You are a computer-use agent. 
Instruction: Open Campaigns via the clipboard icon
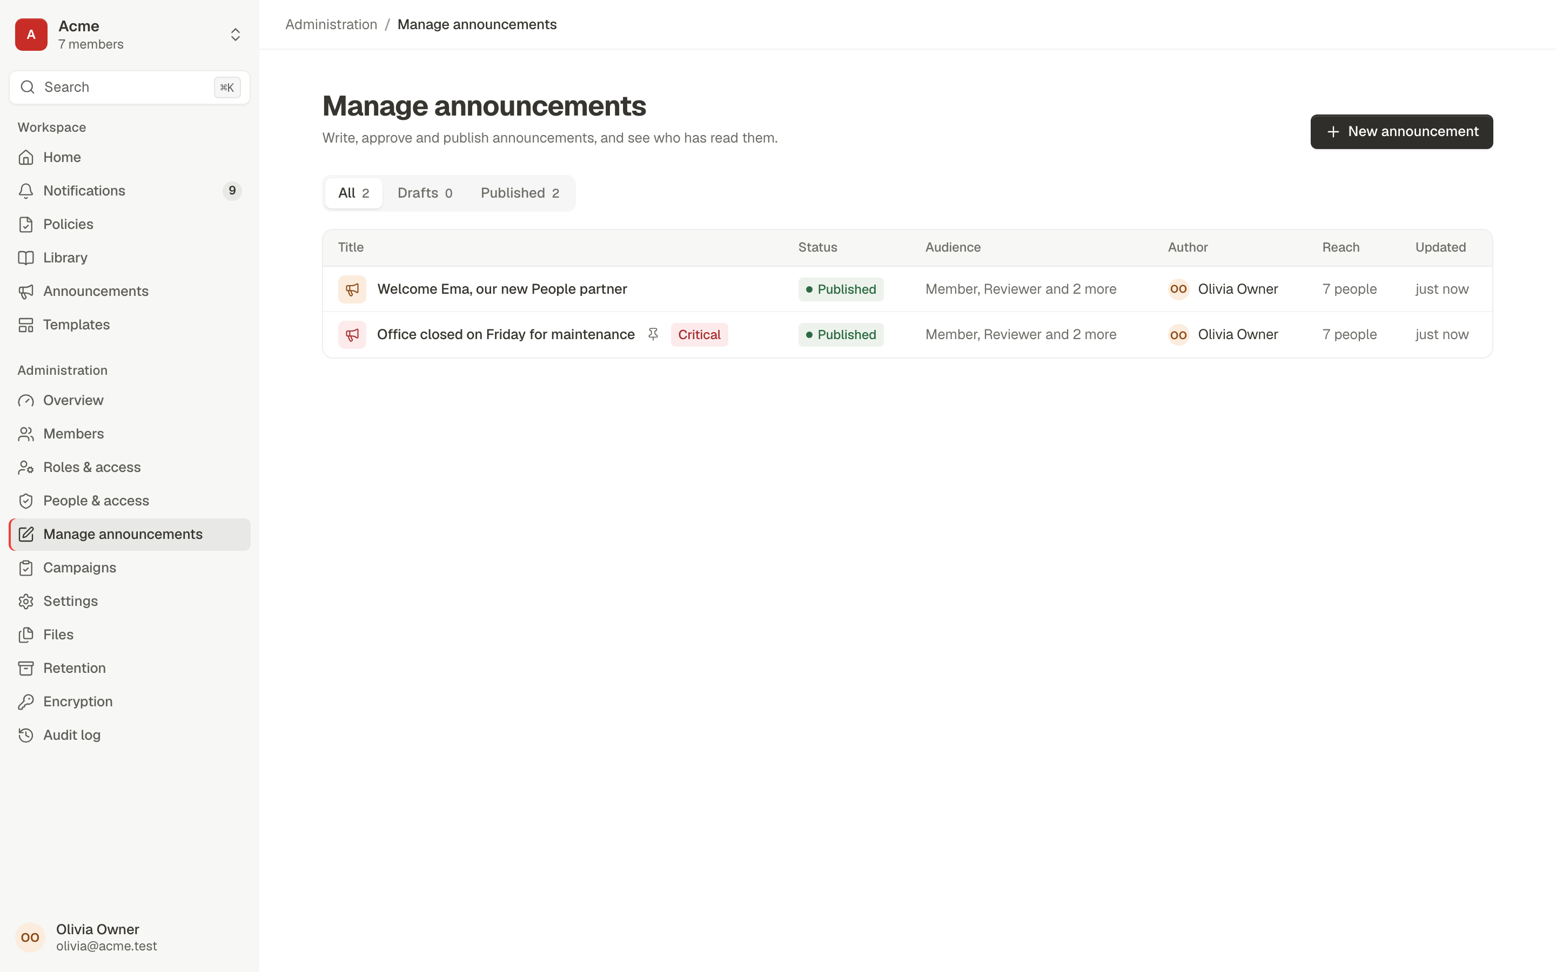click(26, 568)
